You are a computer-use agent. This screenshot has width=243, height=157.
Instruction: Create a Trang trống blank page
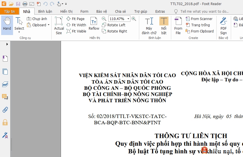click(x=198, y=25)
